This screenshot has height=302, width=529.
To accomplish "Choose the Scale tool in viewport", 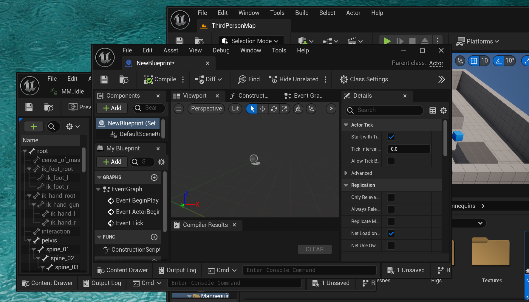I will pyautogui.click(x=284, y=109).
